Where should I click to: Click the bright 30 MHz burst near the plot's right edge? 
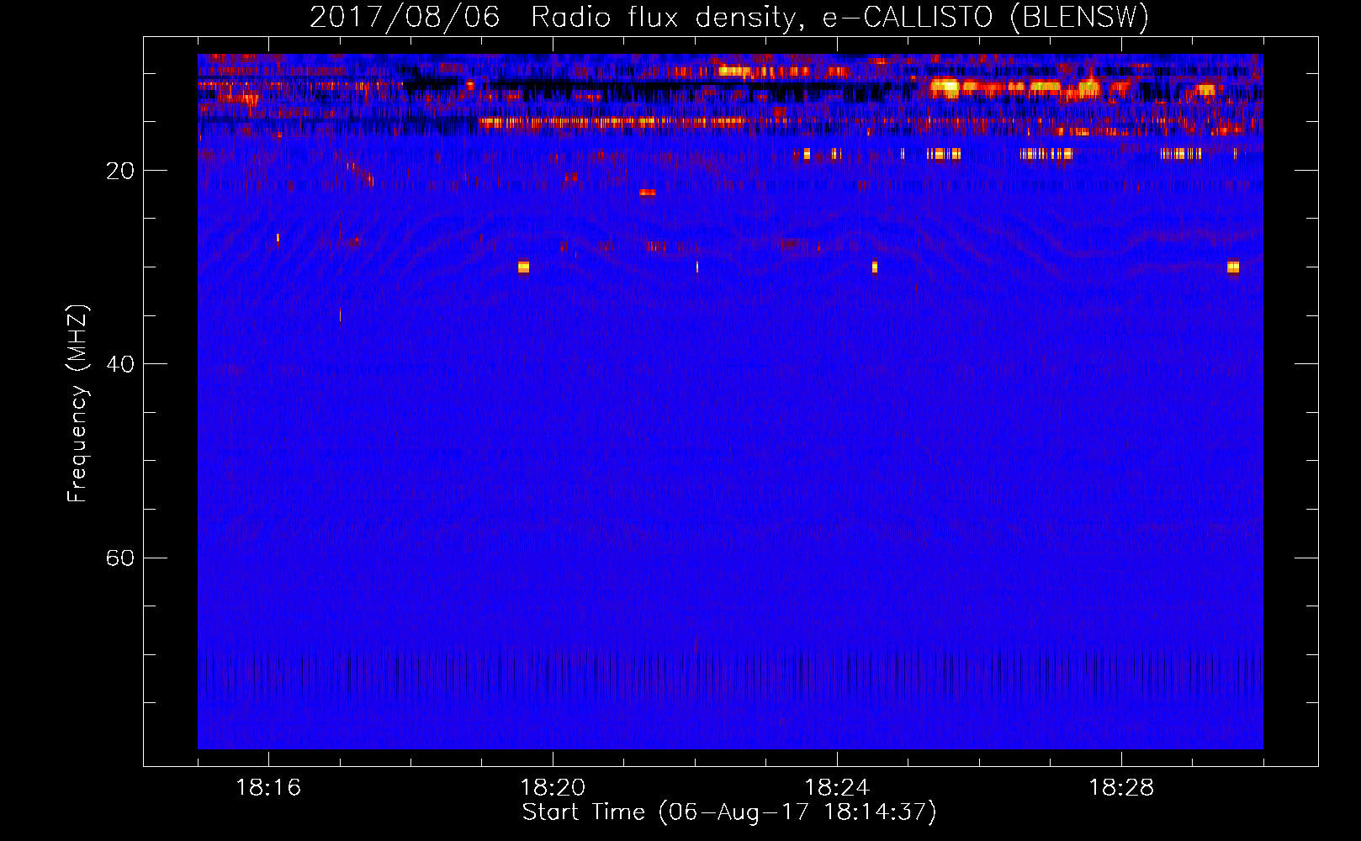tap(1233, 267)
